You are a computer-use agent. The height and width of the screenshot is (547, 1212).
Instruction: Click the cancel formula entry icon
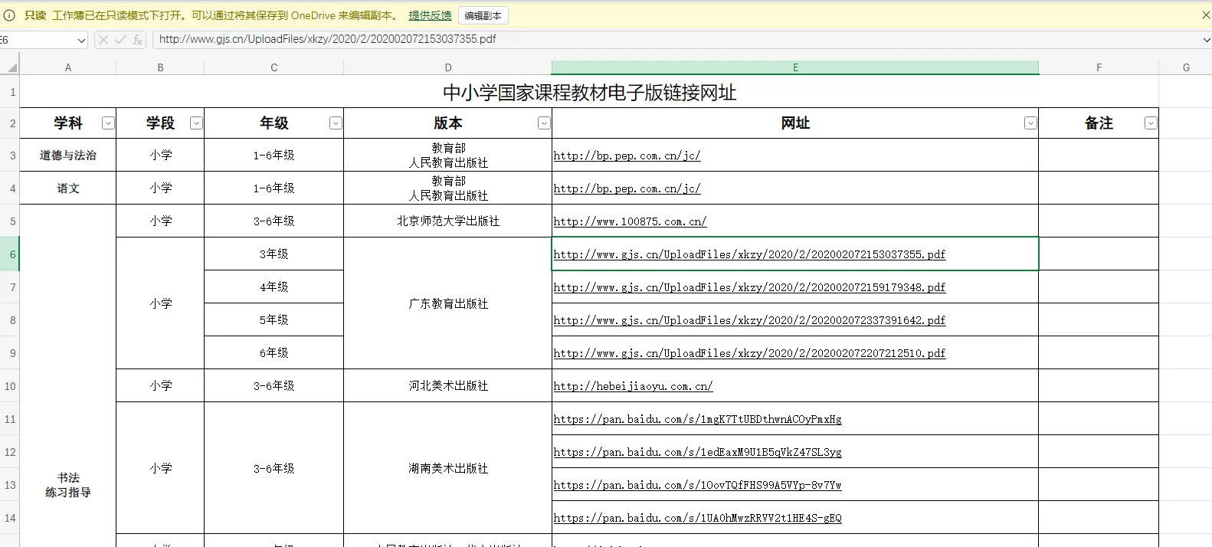click(103, 40)
